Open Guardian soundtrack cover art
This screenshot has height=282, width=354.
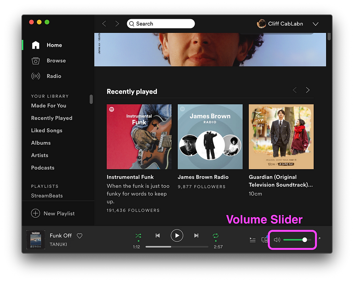point(281,137)
